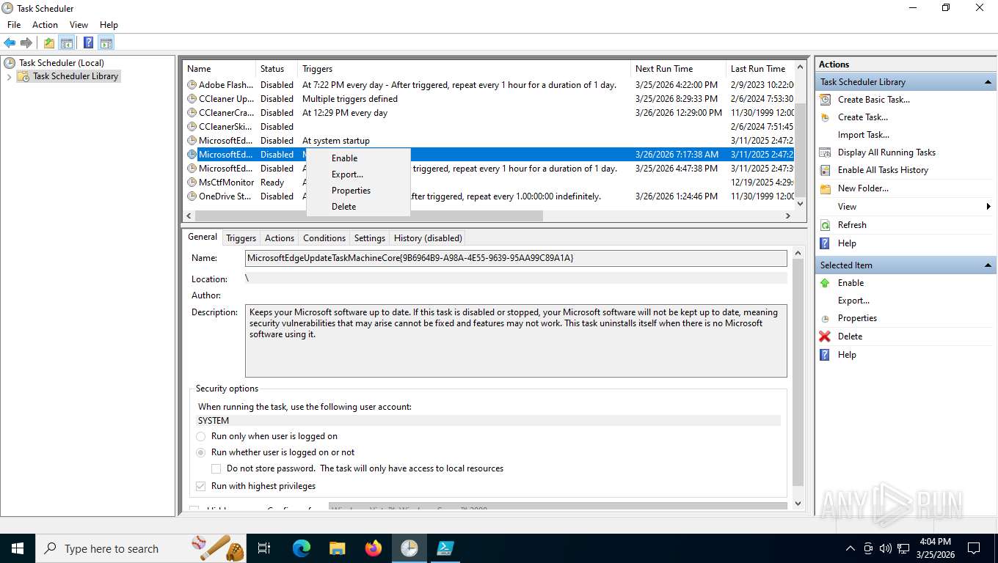Click Delete with red X in Actions pane
The height and width of the screenshot is (563, 998).
[x=850, y=336]
